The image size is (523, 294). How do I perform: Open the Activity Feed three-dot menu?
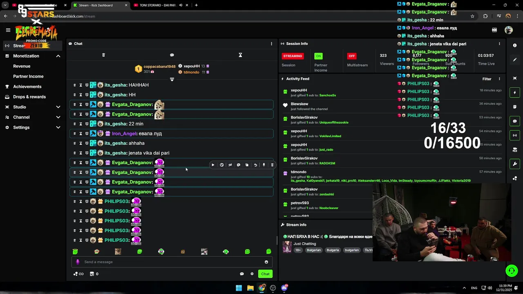499,79
